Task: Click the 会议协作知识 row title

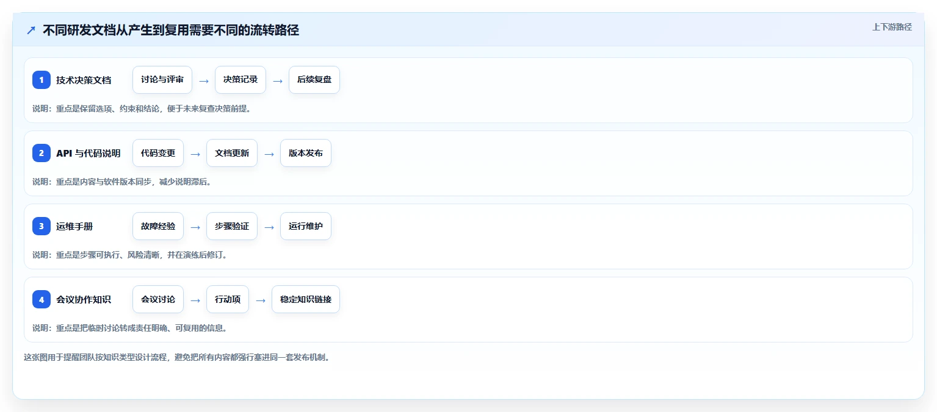Action: (x=84, y=299)
